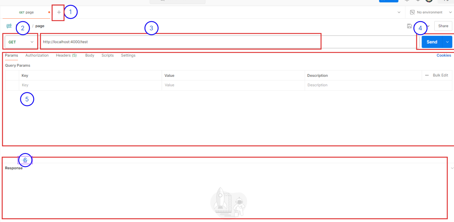Open the No environment selector

click(x=431, y=12)
